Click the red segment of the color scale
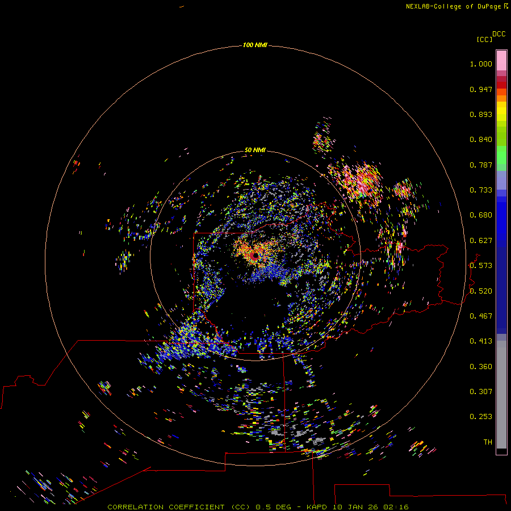Image resolution: width=511 pixels, height=511 pixels. point(501,85)
